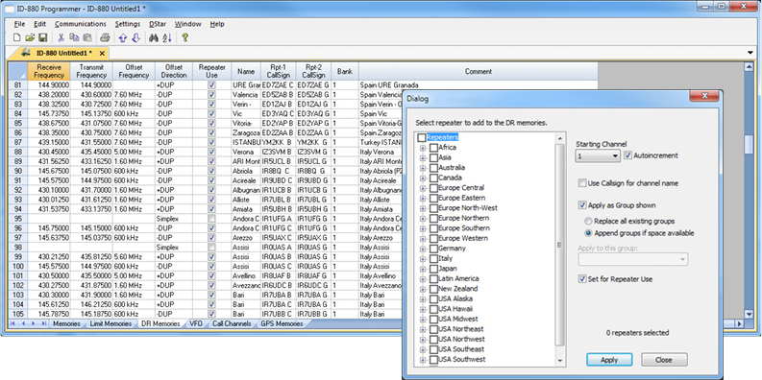762x380 pixels.
Task: Toggle the Autoincrement checkbox
Action: pyautogui.click(x=628, y=155)
